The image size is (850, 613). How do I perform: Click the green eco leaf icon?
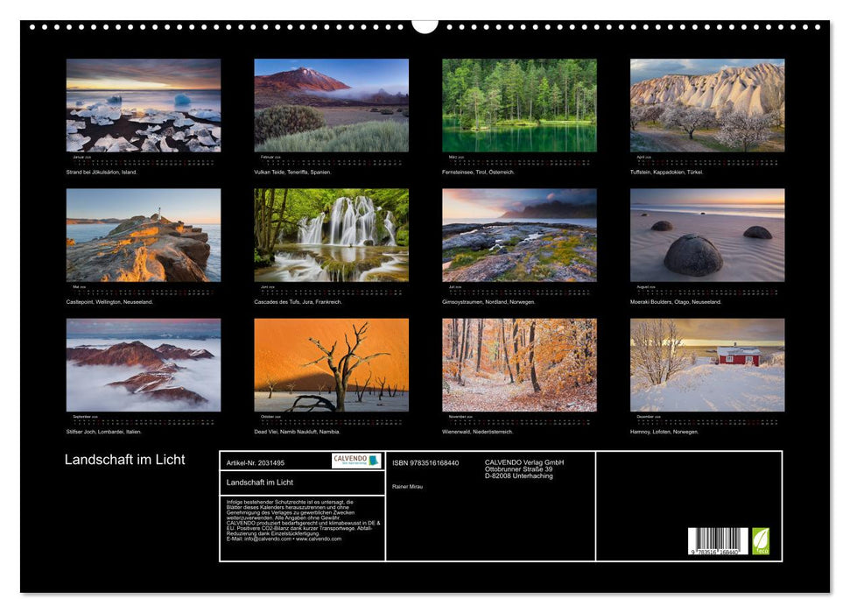762,540
